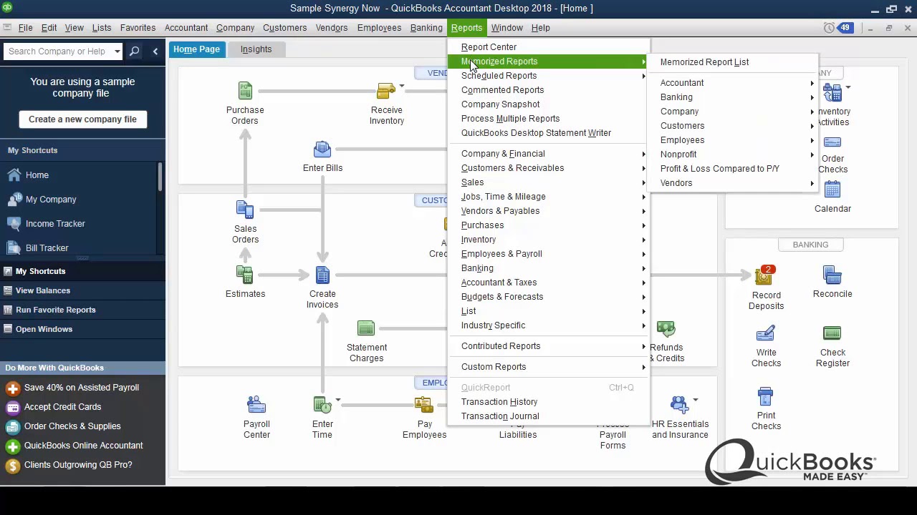Open the Write Checks icon

766,333
